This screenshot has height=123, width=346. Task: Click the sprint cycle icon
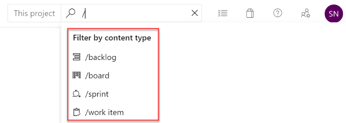(77, 94)
